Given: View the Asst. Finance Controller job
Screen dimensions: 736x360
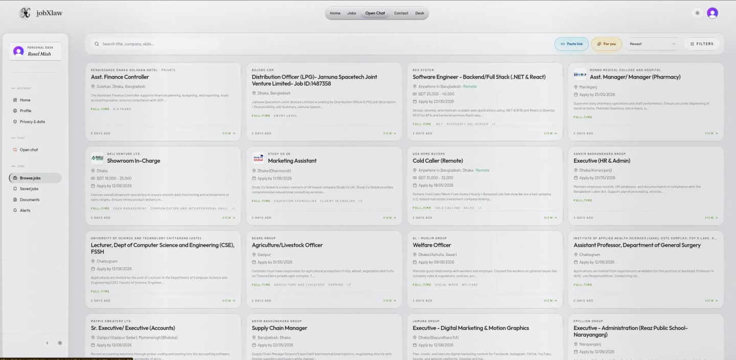Looking at the screenshot, I should 228,134.
